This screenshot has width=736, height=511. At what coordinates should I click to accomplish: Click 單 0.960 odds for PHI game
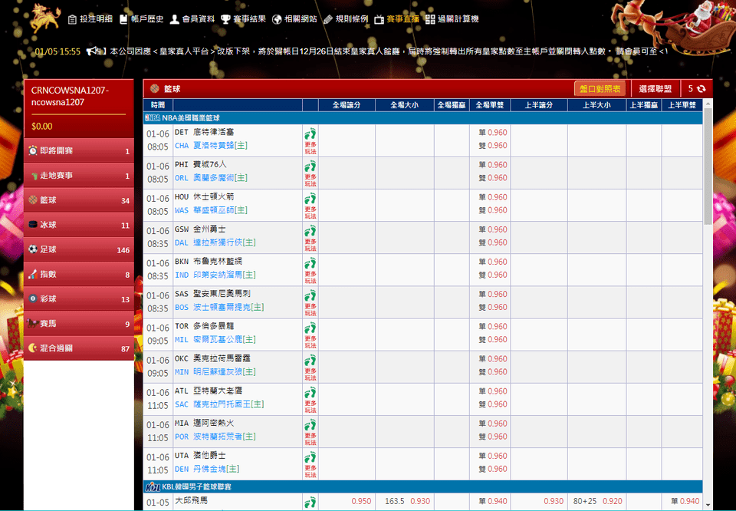(492, 165)
